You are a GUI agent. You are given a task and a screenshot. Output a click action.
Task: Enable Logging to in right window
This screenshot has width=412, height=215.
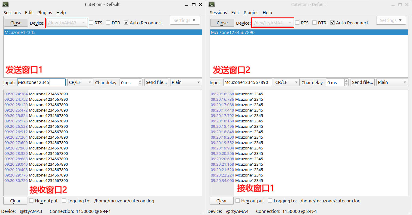pyautogui.click(x=270, y=201)
